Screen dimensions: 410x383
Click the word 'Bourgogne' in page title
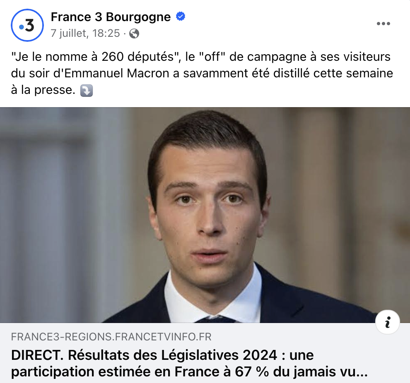coord(138,17)
